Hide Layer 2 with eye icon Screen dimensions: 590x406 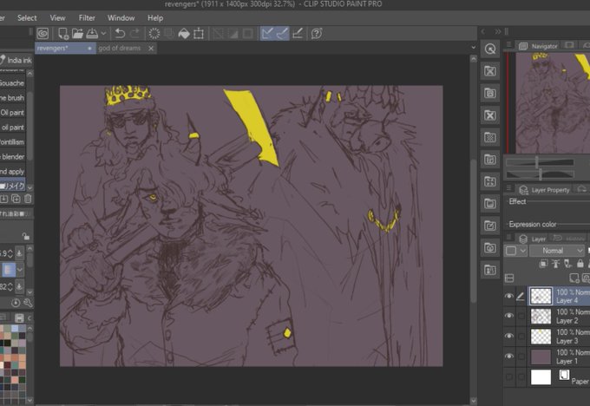pyautogui.click(x=509, y=316)
